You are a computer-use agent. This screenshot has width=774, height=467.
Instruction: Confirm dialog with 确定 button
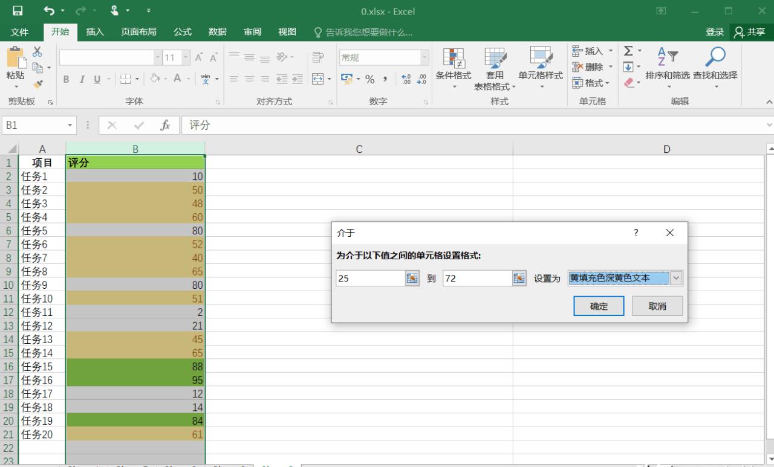599,306
